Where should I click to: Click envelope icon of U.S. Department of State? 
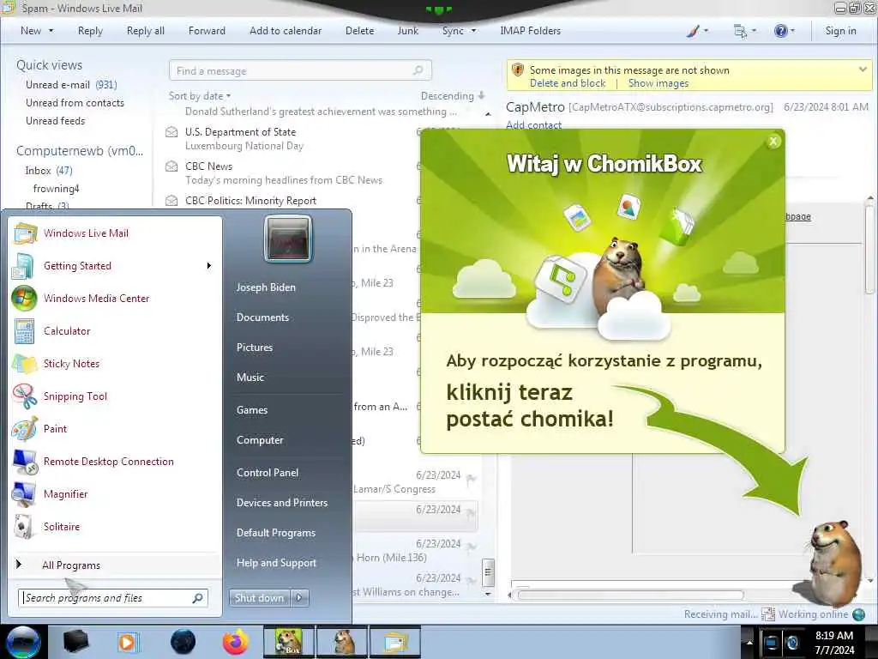171,132
